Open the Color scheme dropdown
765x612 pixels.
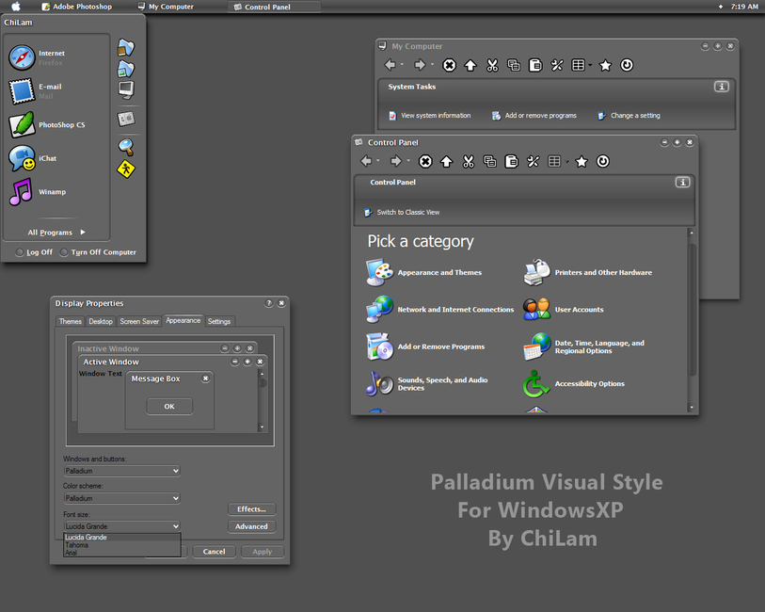(122, 498)
